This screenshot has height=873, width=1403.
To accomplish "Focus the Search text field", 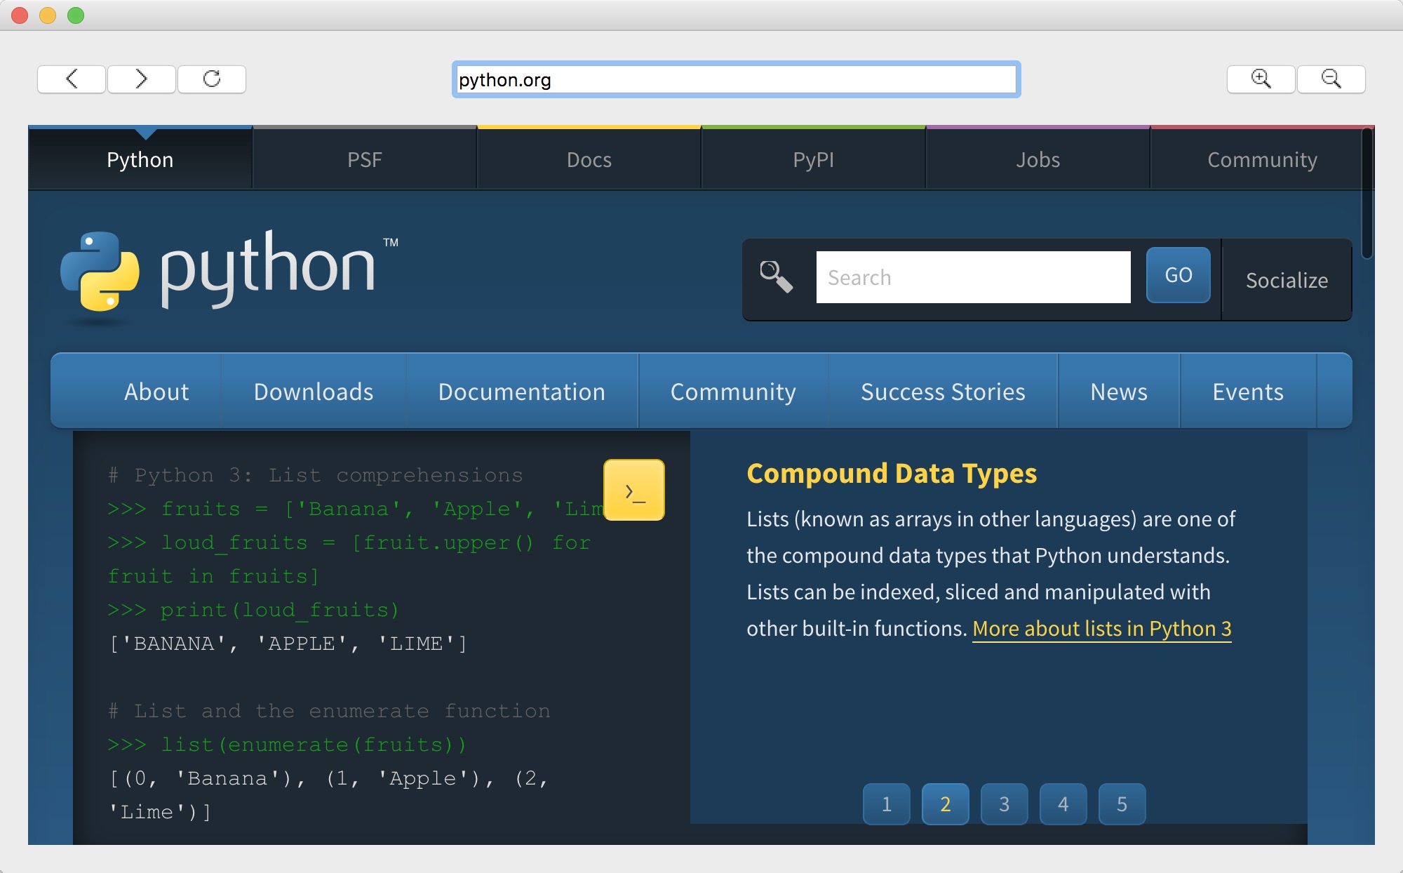I will point(973,277).
